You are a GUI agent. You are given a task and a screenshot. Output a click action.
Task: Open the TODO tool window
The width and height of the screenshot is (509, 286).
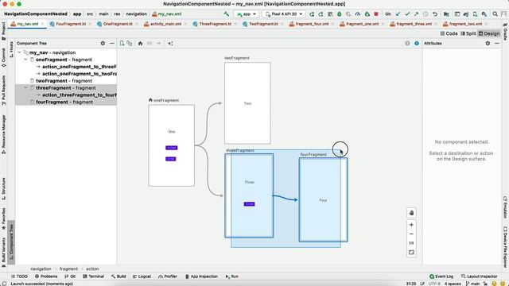coord(19,276)
